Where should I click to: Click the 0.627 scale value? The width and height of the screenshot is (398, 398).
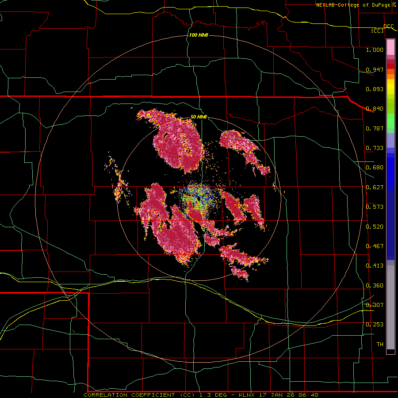coord(375,188)
